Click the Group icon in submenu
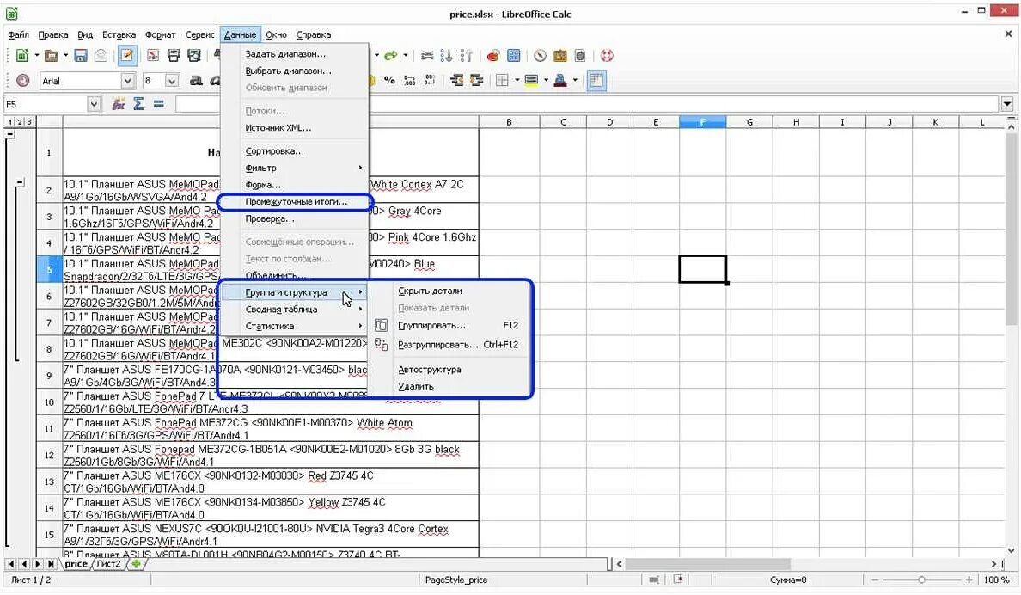 [381, 325]
